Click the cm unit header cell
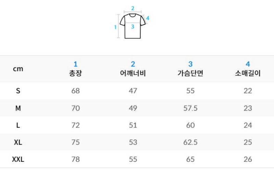The width and height of the screenshot is (274, 173). [18, 69]
